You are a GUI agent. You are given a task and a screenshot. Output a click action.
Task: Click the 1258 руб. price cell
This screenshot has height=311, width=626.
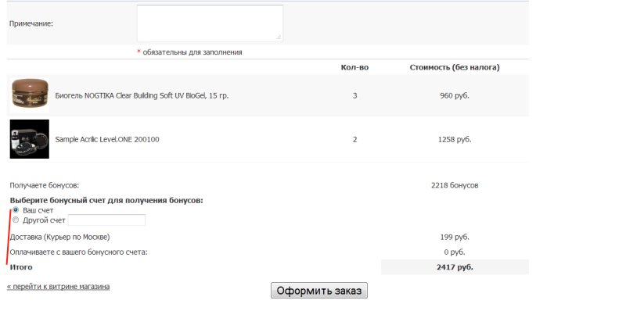point(455,140)
